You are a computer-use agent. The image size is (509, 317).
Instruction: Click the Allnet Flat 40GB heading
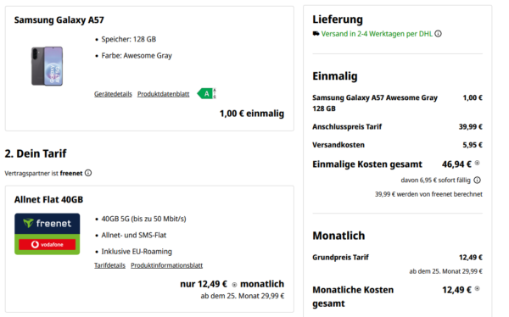point(48,199)
